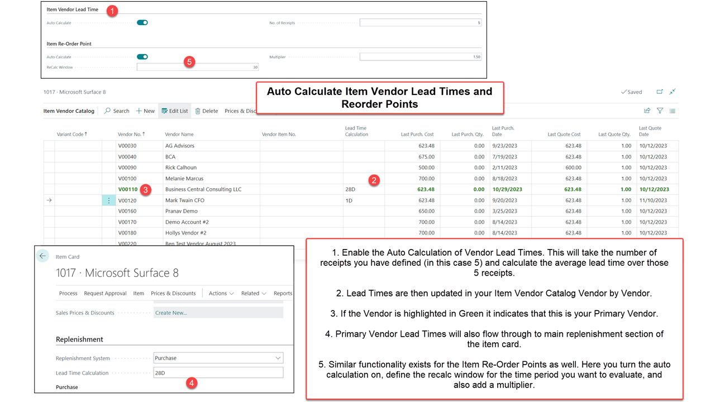Click the Saved status indicator
The image size is (715, 402).
click(631, 92)
